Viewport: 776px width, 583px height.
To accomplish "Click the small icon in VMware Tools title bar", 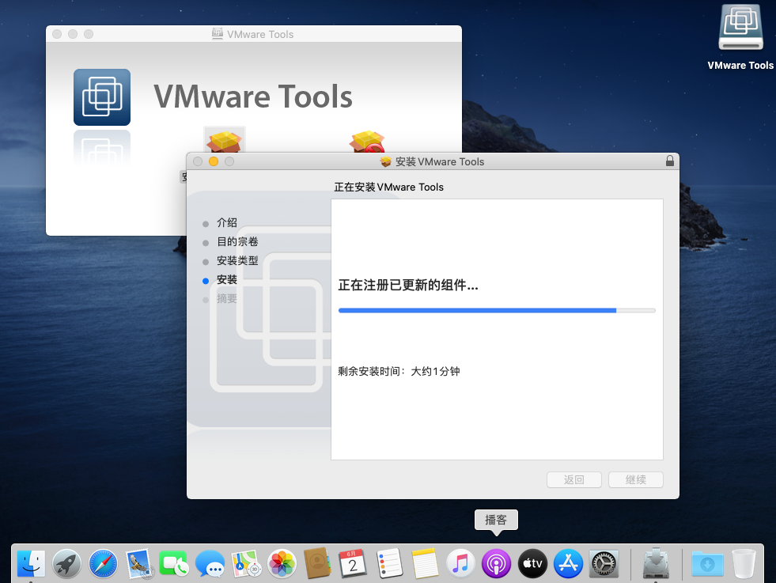I will (x=218, y=34).
